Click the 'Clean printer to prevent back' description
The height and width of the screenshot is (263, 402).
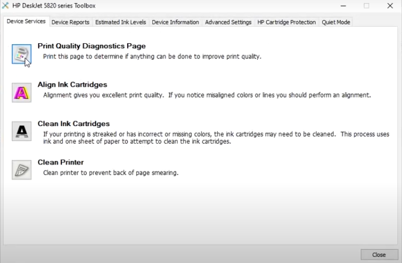[111, 173]
